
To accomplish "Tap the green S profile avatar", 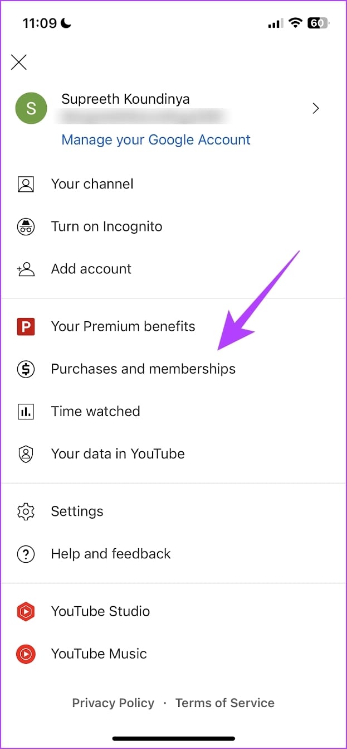I will pos(31,108).
